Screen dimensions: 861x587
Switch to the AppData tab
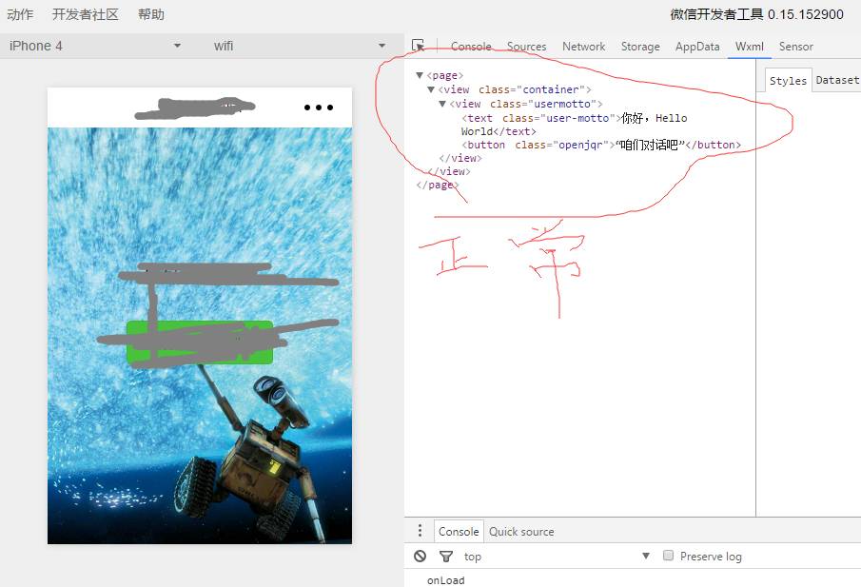pos(697,47)
